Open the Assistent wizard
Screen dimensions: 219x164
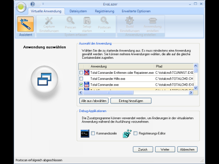click(26, 26)
